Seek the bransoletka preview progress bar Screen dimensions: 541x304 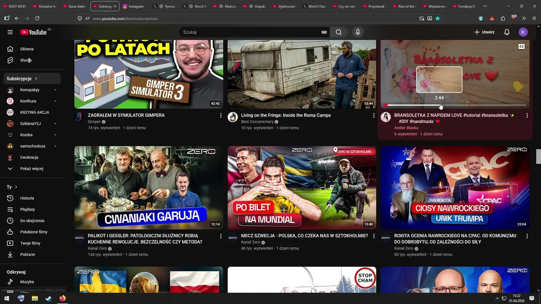click(x=455, y=105)
